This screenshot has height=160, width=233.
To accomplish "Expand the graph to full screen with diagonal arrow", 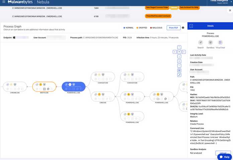I will 179,75.
